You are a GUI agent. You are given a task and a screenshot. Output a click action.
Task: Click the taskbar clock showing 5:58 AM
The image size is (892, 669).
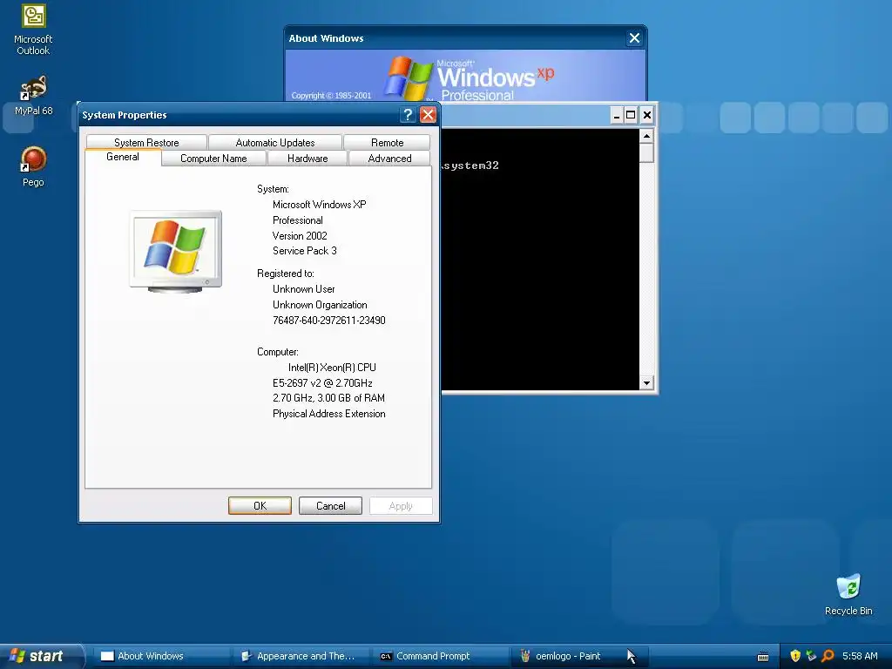click(x=860, y=656)
